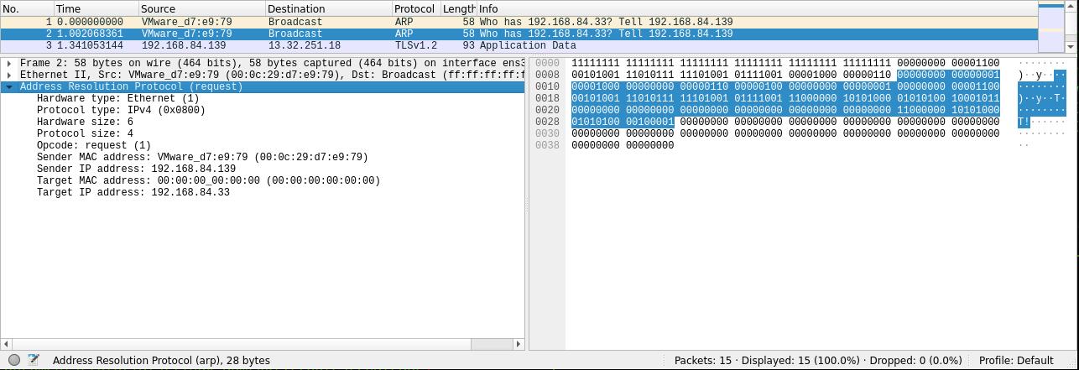
Task: Open capture file properties notepad icon
Action: coord(34,360)
